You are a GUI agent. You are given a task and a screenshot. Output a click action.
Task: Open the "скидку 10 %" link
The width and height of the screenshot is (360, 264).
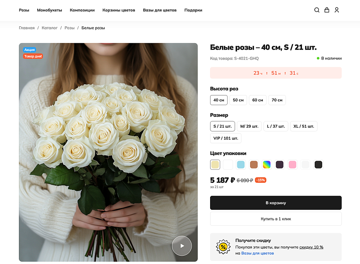312,247
